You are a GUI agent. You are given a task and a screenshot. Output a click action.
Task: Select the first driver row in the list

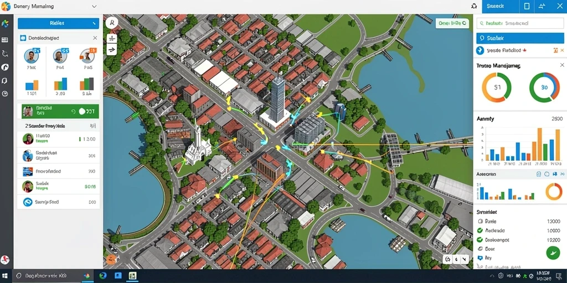(x=59, y=139)
